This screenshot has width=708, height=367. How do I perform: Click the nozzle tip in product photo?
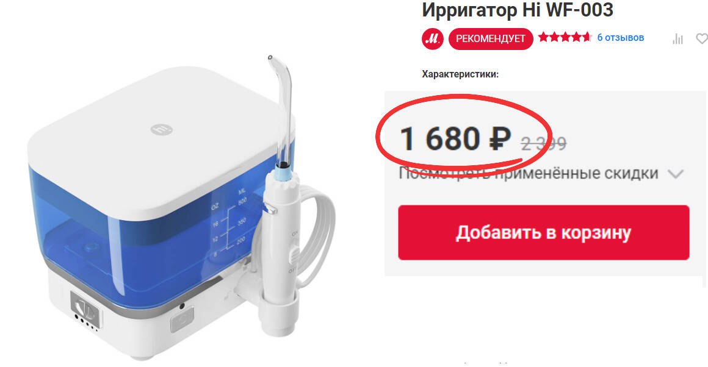270,58
